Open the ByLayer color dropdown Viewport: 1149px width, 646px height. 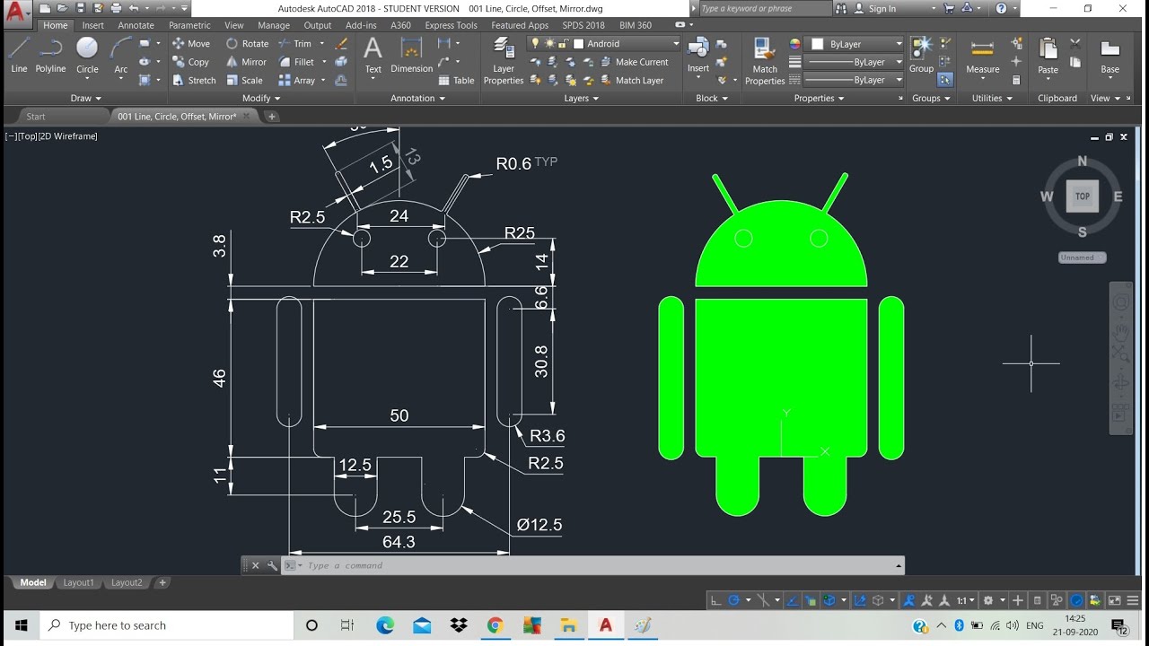coord(855,43)
